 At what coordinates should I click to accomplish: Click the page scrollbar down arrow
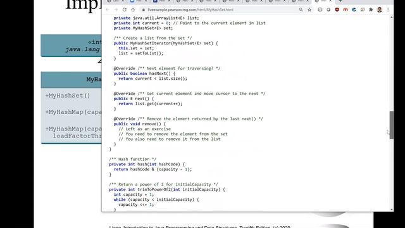tap(392, 210)
